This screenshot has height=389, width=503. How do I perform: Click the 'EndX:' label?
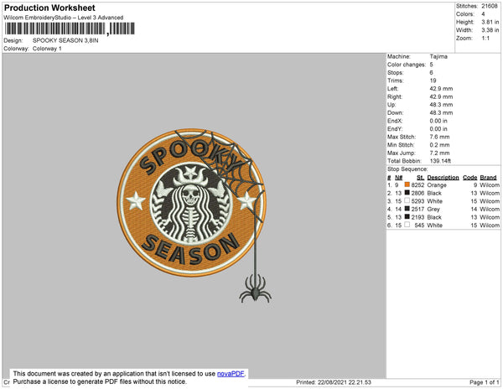(x=395, y=121)
